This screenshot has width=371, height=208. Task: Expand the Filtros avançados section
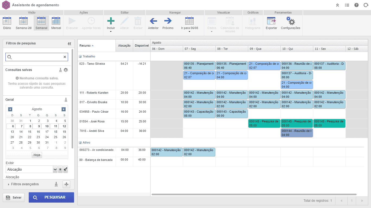25,184
